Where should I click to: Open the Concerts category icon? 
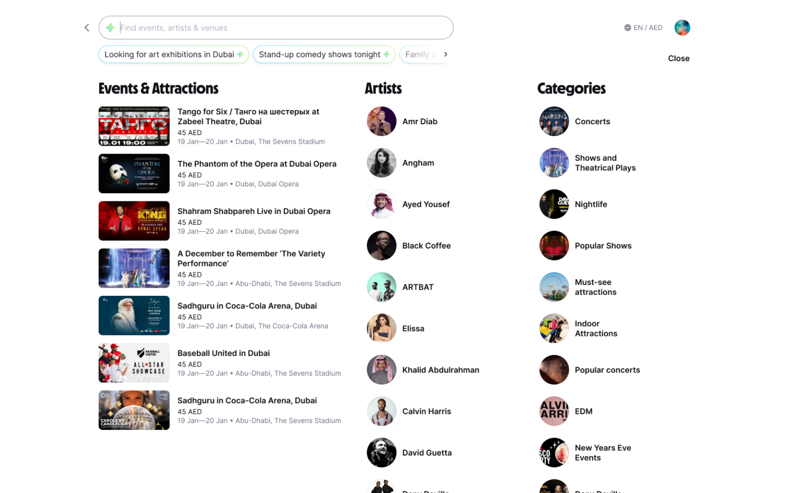click(x=554, y=121)
